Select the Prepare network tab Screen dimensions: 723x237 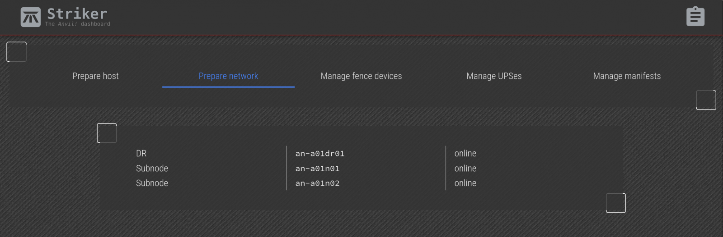point(228,76)
